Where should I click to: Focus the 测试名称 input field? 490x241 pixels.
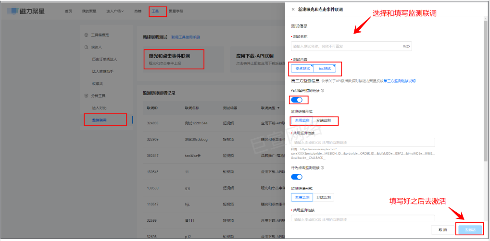tap(351, 46)
